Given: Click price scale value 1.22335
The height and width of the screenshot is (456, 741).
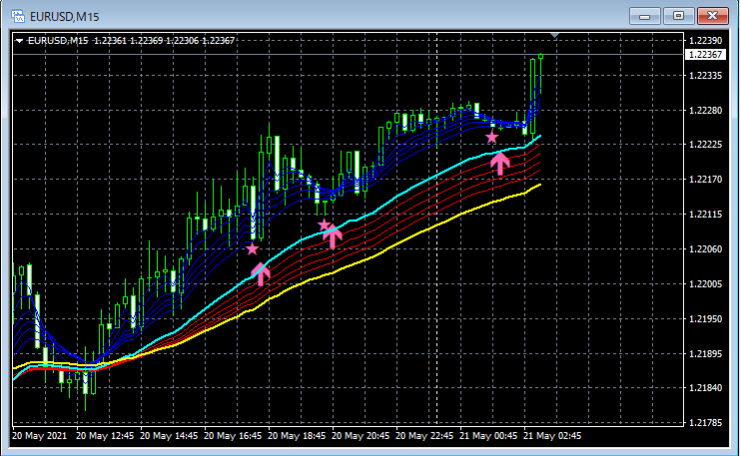Looking at the screenshot, I should [x=706, y=76].
